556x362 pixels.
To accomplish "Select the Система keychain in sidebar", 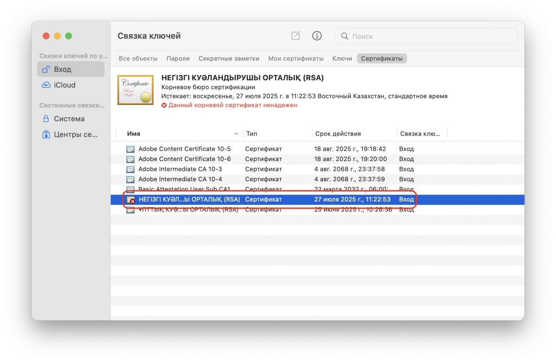I will point(71,119).
